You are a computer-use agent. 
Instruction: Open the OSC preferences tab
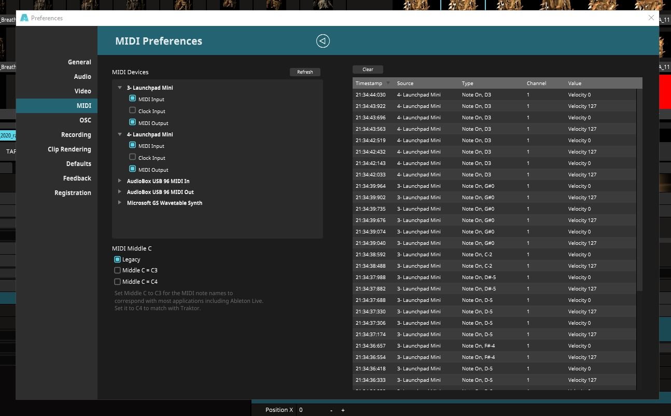85,120
